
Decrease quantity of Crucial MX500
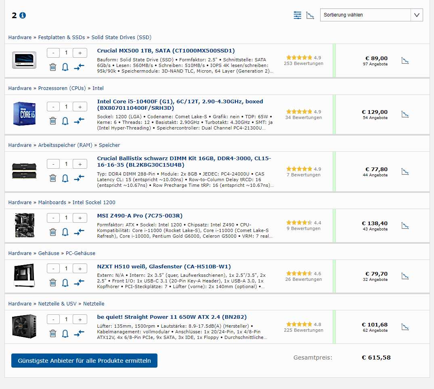point(53,53)
